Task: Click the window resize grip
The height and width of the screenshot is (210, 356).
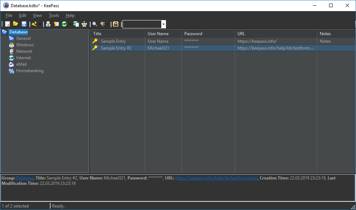Action: pyautogui.click(x=353, y=207)
